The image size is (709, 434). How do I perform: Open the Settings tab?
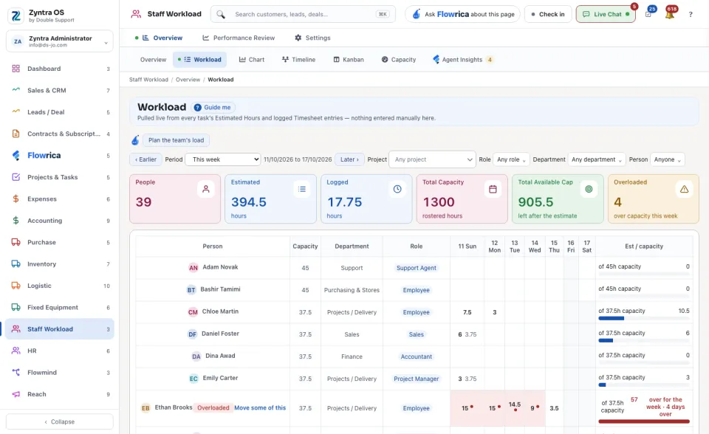pos(312,38)
